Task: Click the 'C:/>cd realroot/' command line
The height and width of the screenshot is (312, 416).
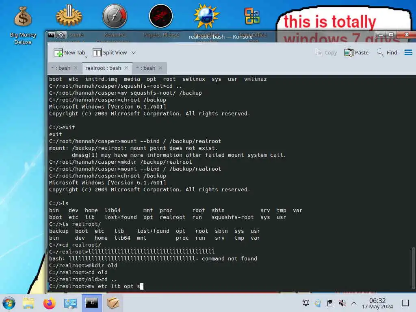Action: coord(75,245)
